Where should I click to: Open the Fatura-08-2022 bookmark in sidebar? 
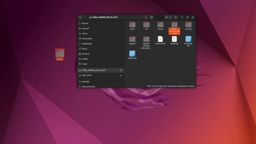click(x=101, y=86)
